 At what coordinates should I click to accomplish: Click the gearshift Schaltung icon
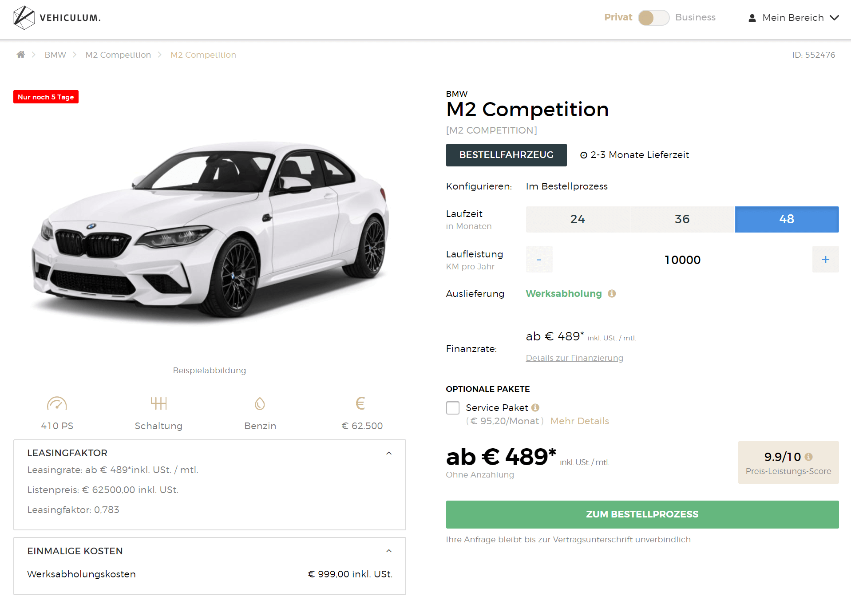click(158, 403)
